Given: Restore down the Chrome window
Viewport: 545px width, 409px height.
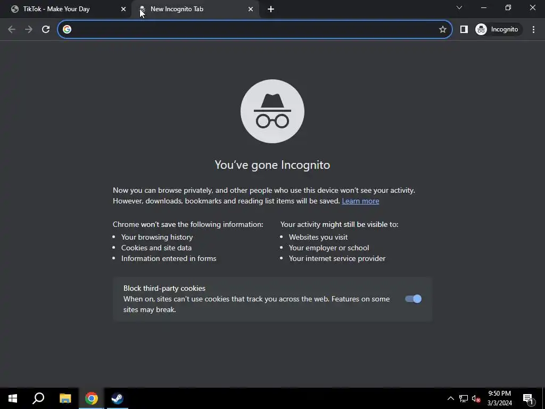Looking at the screenshot, I should click(508, 7).
